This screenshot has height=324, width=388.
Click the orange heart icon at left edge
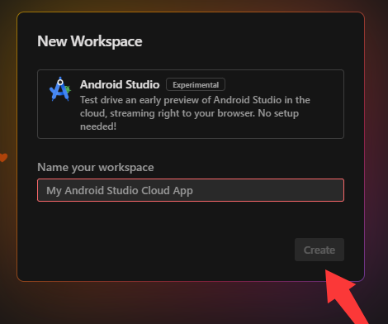3,157
